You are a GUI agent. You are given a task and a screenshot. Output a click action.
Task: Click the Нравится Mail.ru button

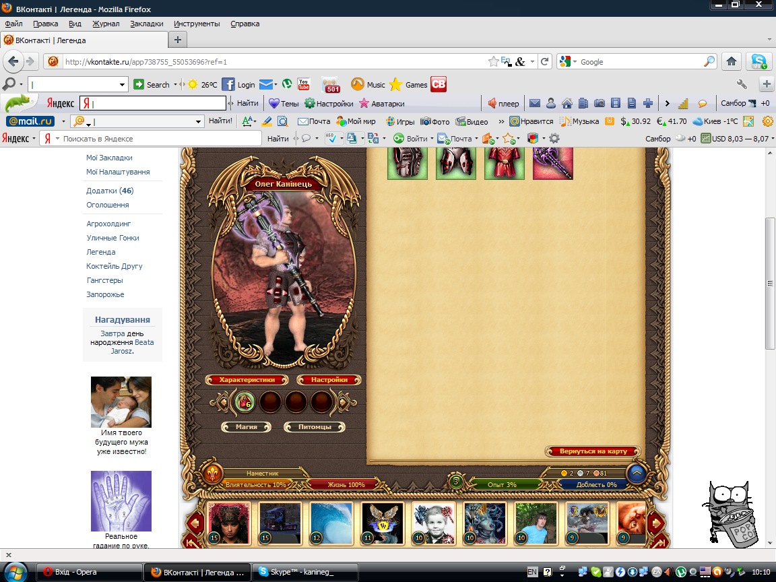pos(531,121)
